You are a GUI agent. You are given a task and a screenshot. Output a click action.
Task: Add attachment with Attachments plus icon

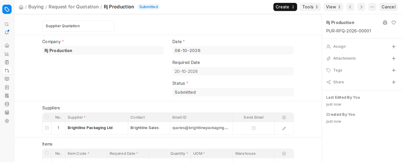[394, 58]
